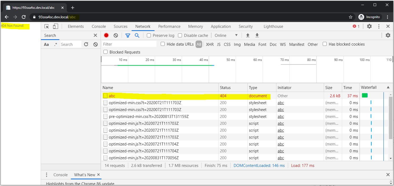Toggle Waterfall column sort arrow
This screenshot has height=186, width=394.
point(388,87)
